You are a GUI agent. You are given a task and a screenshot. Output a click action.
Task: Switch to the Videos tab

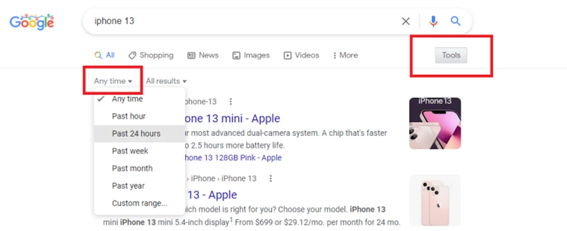click(301, 55)
